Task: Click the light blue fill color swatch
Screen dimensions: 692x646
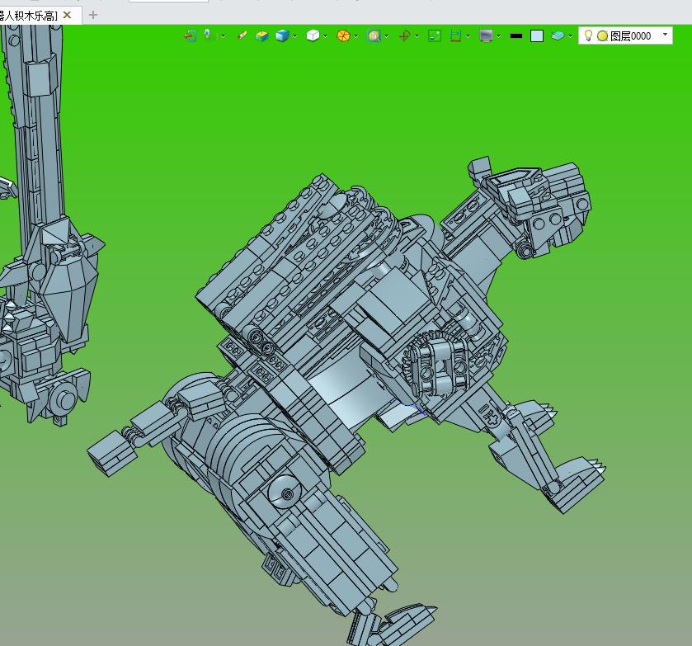Action: click(537, 35)
